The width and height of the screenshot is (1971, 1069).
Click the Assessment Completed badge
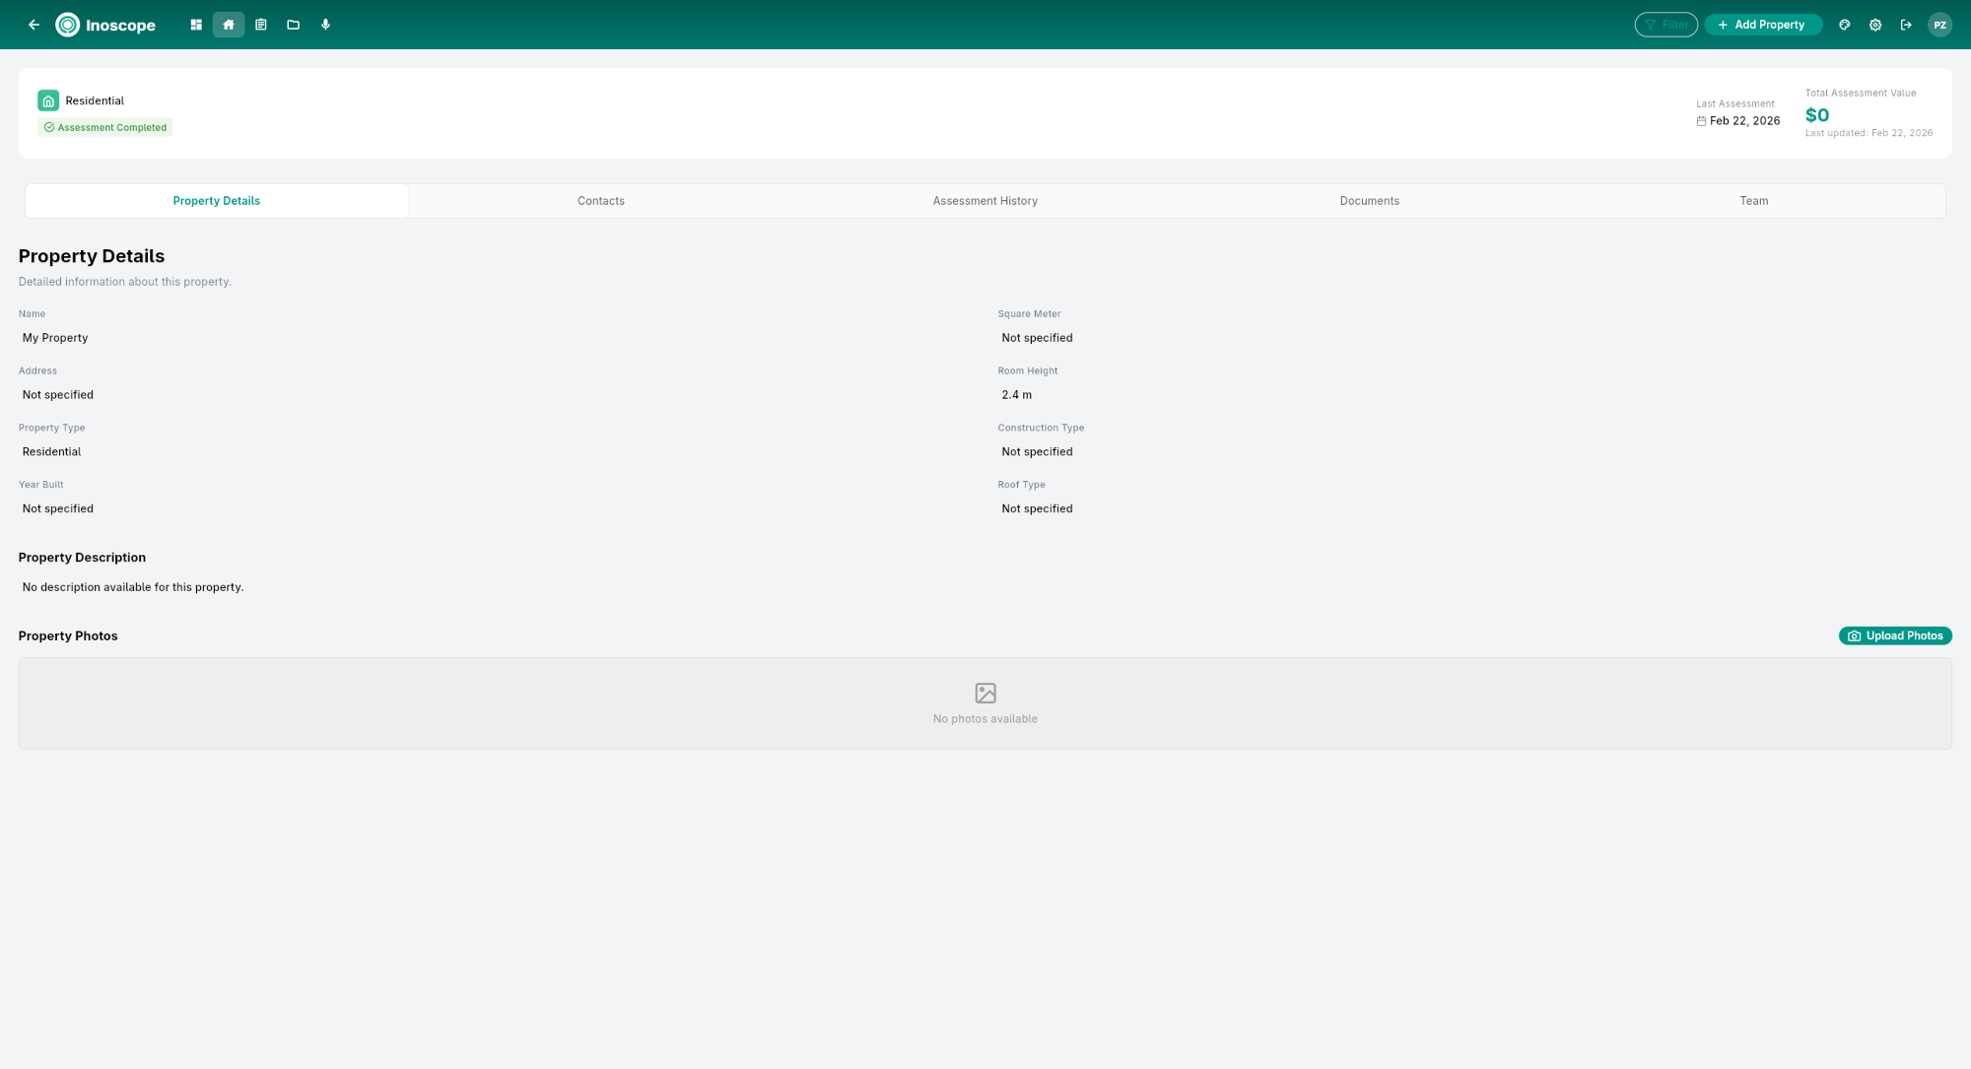point(104,126)
